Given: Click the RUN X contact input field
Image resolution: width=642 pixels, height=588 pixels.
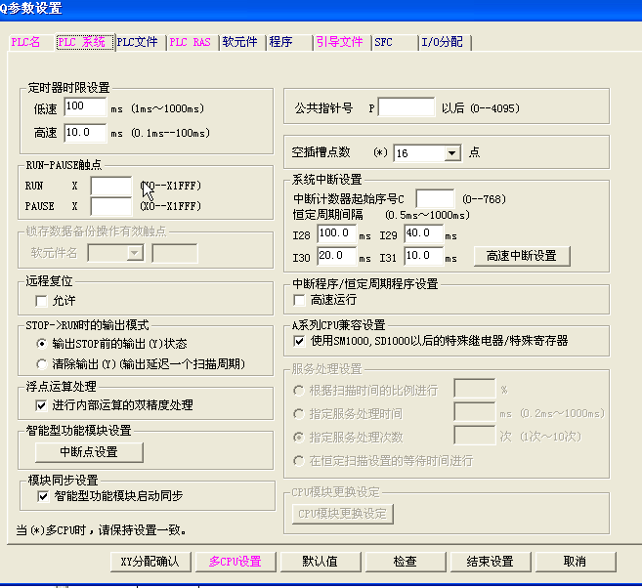Looking at the screenshot, I should click(110, 186).
